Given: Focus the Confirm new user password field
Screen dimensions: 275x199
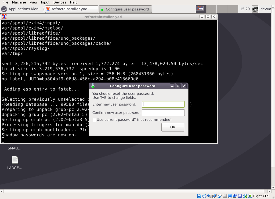Looking at the screenshot, I should 163,112.
